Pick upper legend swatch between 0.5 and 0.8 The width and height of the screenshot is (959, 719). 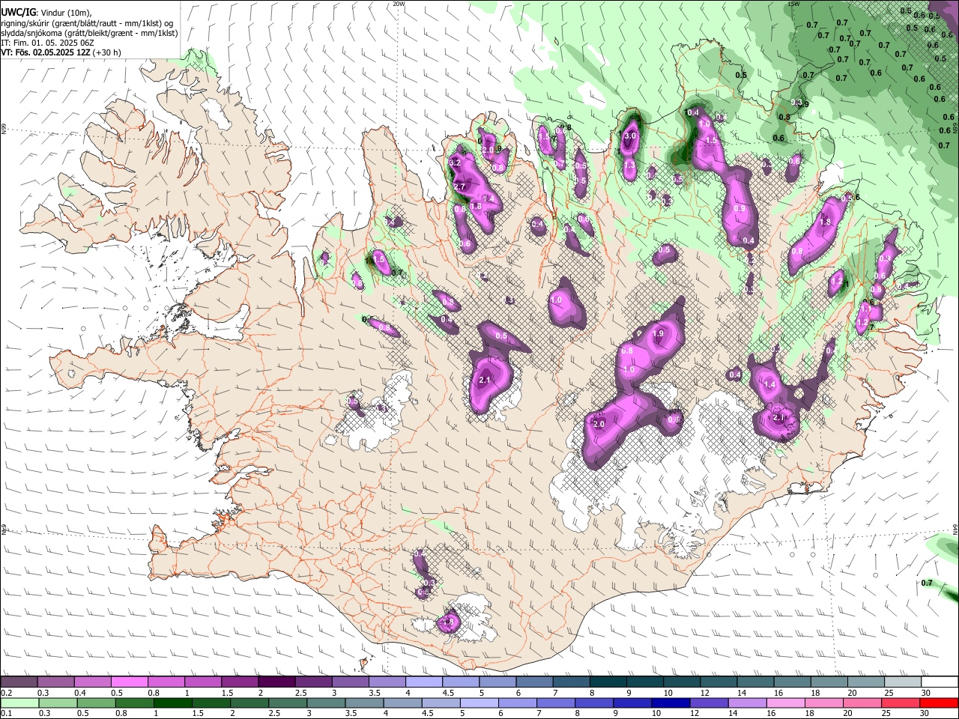[130, 682]
